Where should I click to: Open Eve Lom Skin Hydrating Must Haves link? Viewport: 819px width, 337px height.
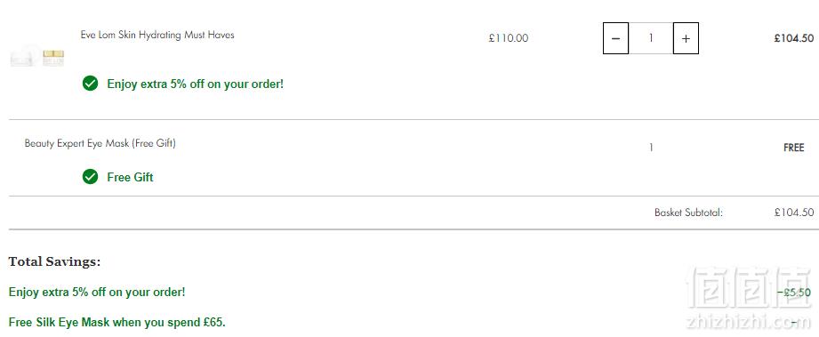(x=157, y=35)
